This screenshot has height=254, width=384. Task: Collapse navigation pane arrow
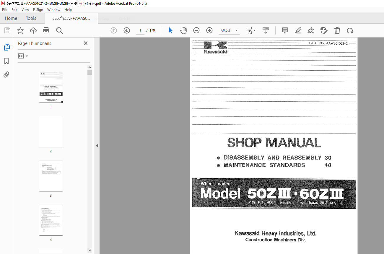[x=97, y=146]
